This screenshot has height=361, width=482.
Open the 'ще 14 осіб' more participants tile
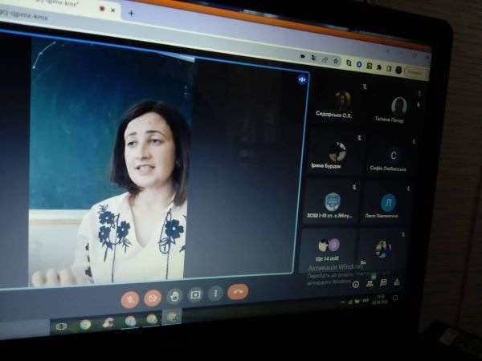[327, 250]
